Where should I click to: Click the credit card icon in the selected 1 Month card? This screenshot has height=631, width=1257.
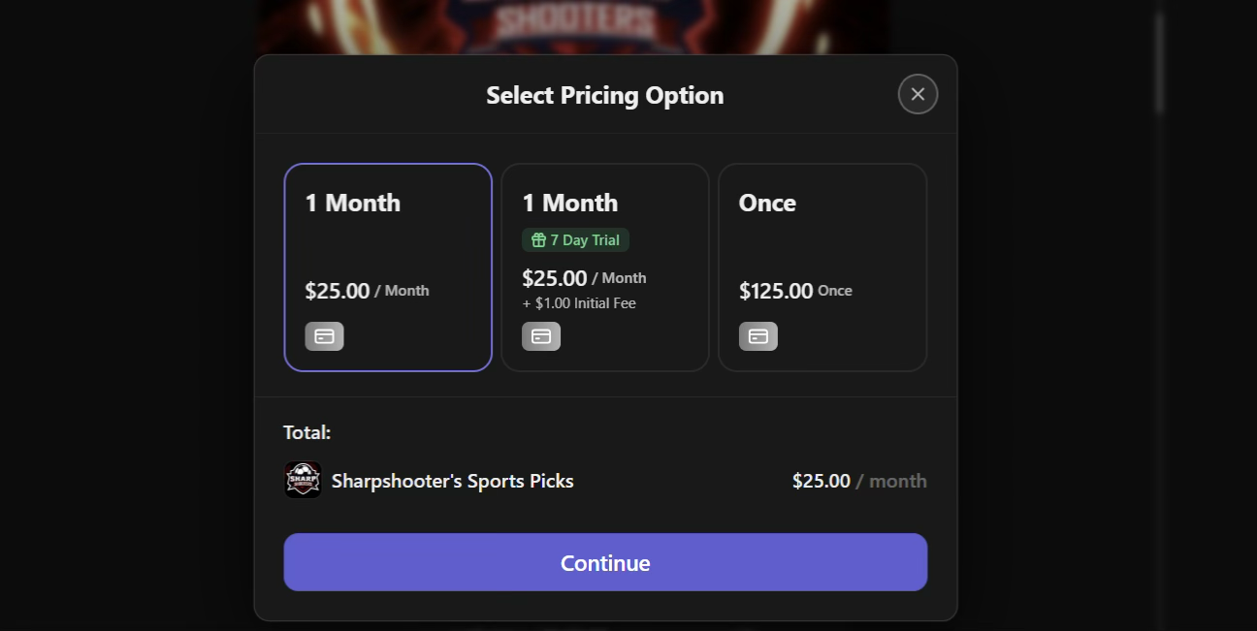(x=324, y=336)
